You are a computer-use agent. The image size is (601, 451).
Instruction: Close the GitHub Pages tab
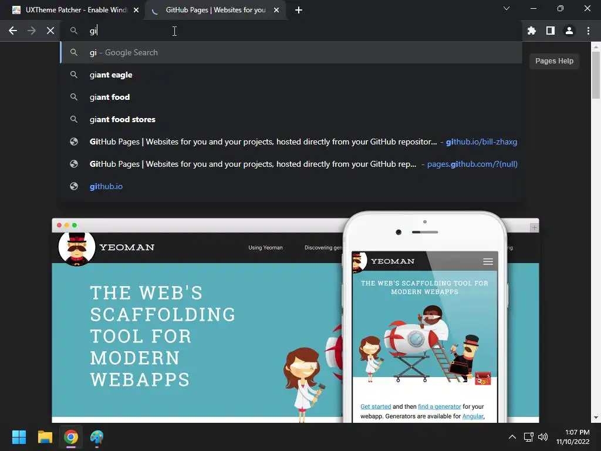click(x=276, y=10)
